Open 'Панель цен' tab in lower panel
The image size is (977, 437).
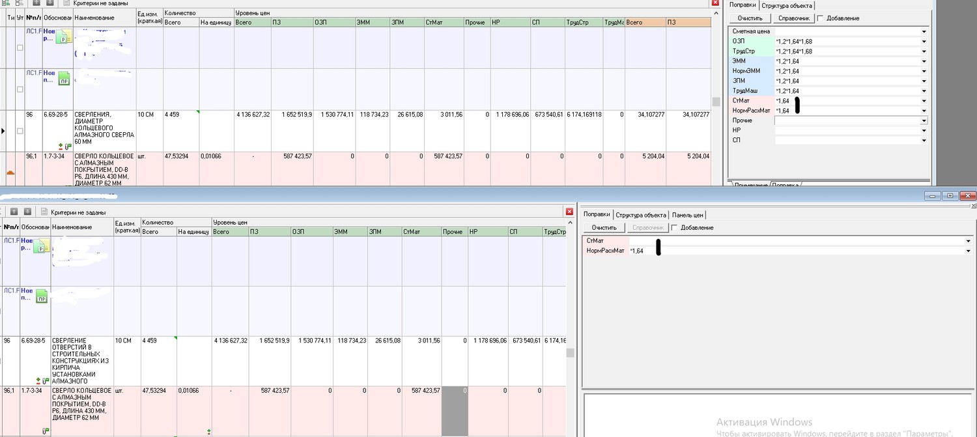coord(688,215)
